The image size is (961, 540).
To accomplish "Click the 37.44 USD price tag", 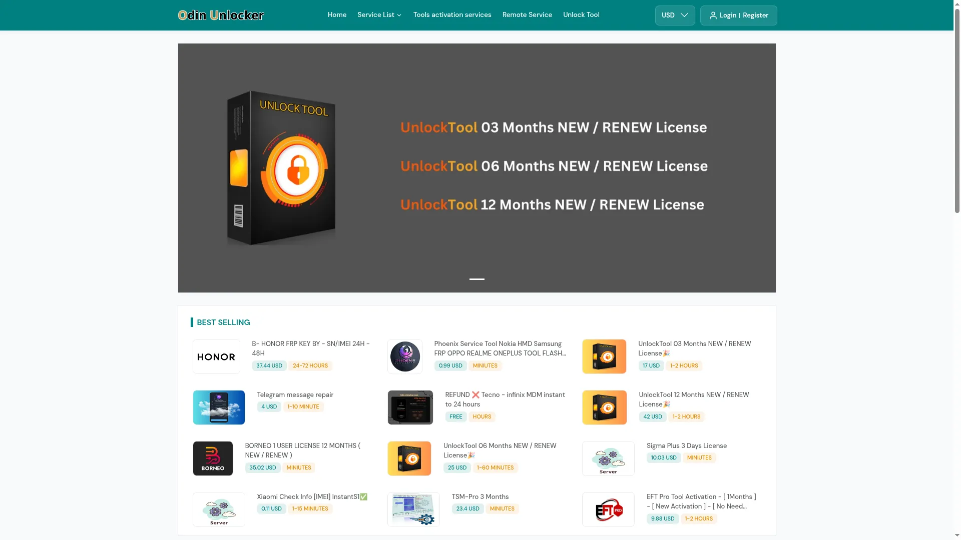I will coord(269,366).
